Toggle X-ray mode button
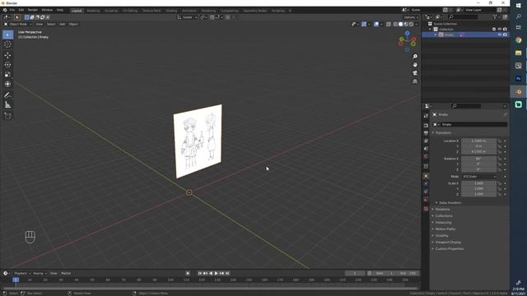 (389, 24)
